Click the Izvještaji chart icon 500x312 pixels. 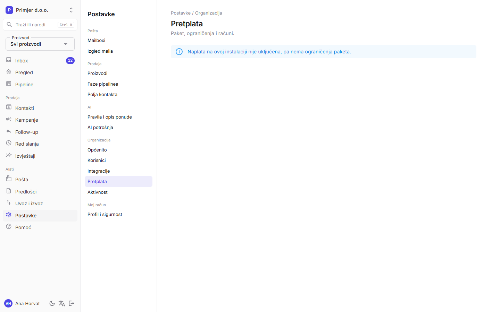tap(9, 155)
